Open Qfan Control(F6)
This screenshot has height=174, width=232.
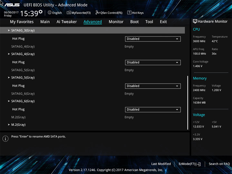click(109, 13)
